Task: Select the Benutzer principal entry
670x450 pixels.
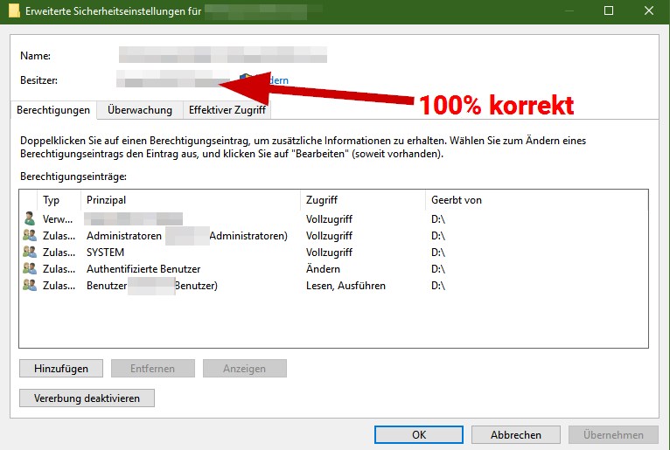Action: [x=152, y=286]
